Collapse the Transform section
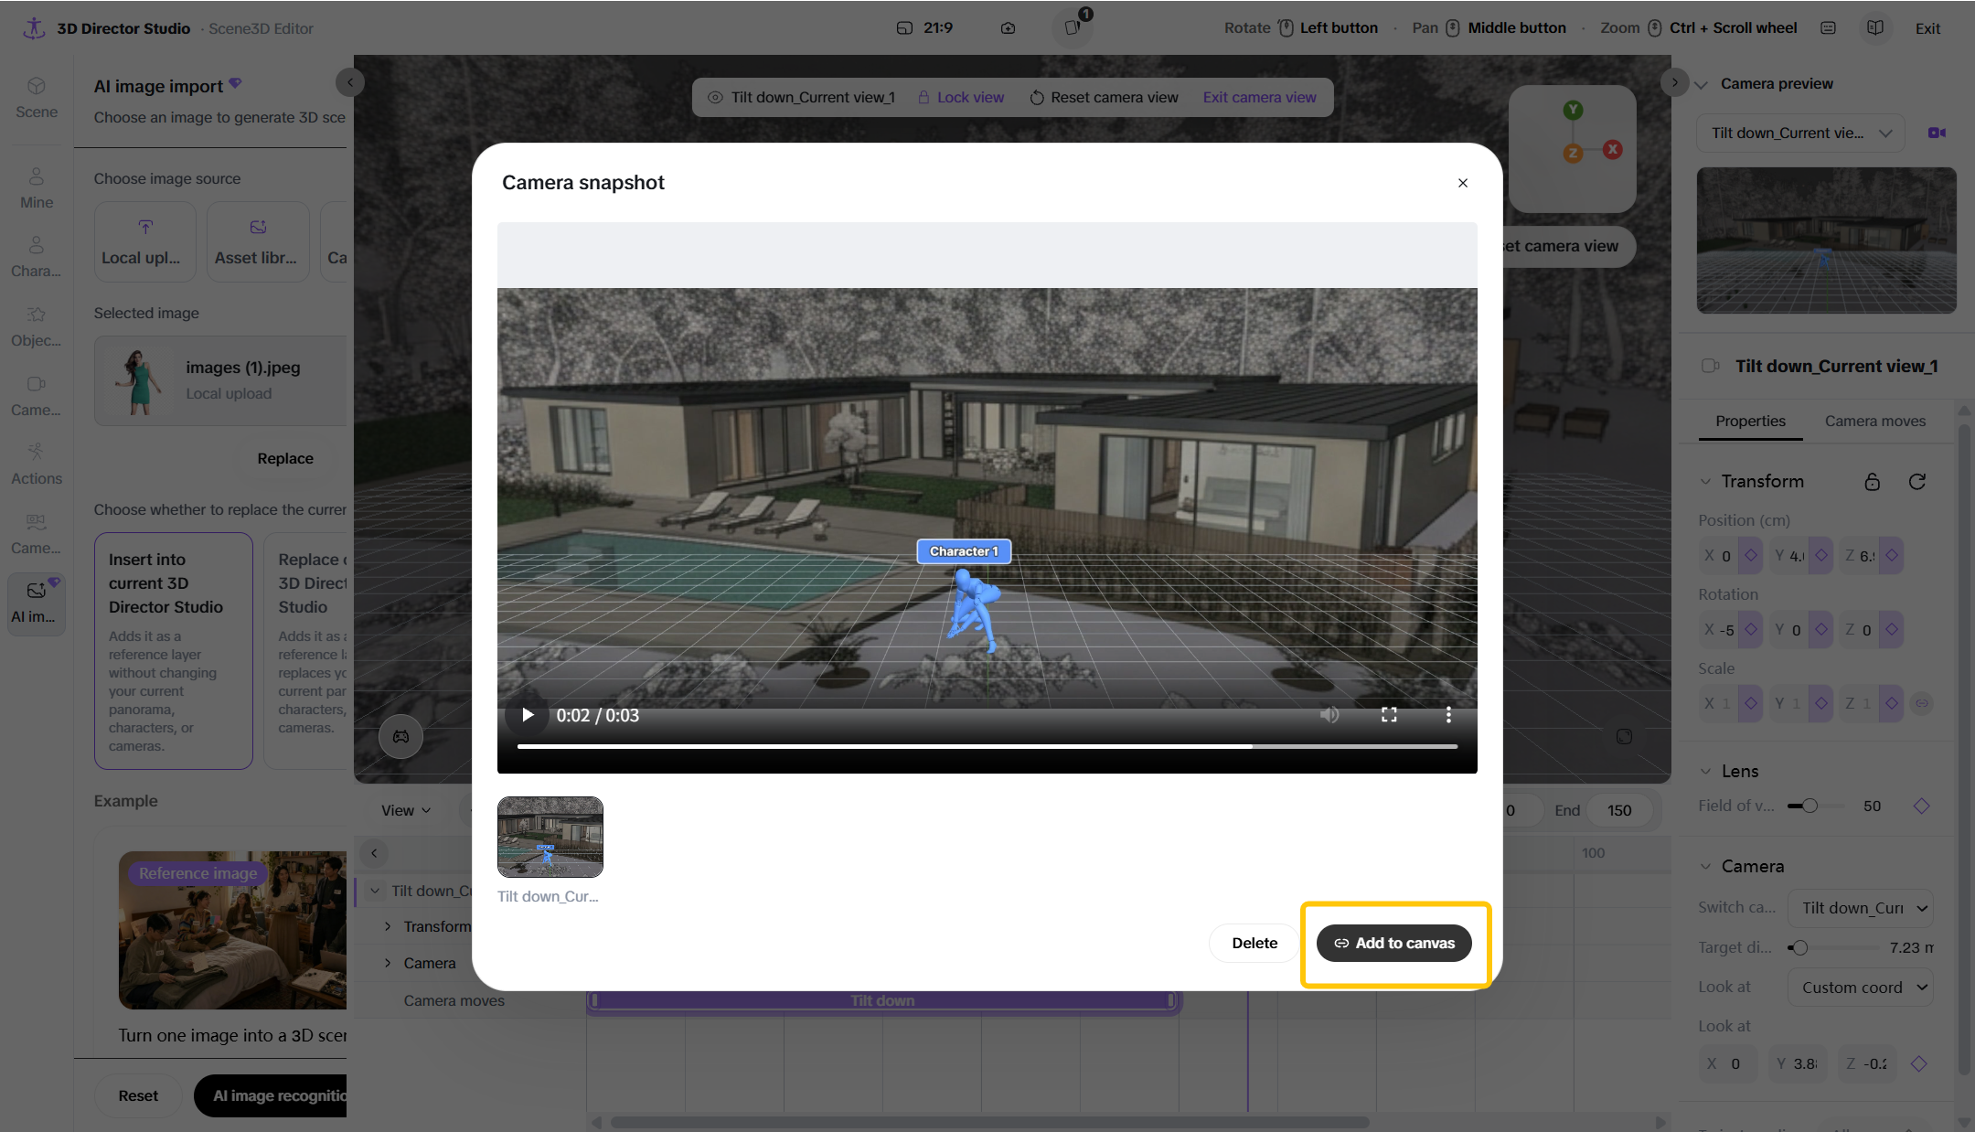Screen dimensions: 1975x1132 pyautogui.click(x=1705, y=482)
